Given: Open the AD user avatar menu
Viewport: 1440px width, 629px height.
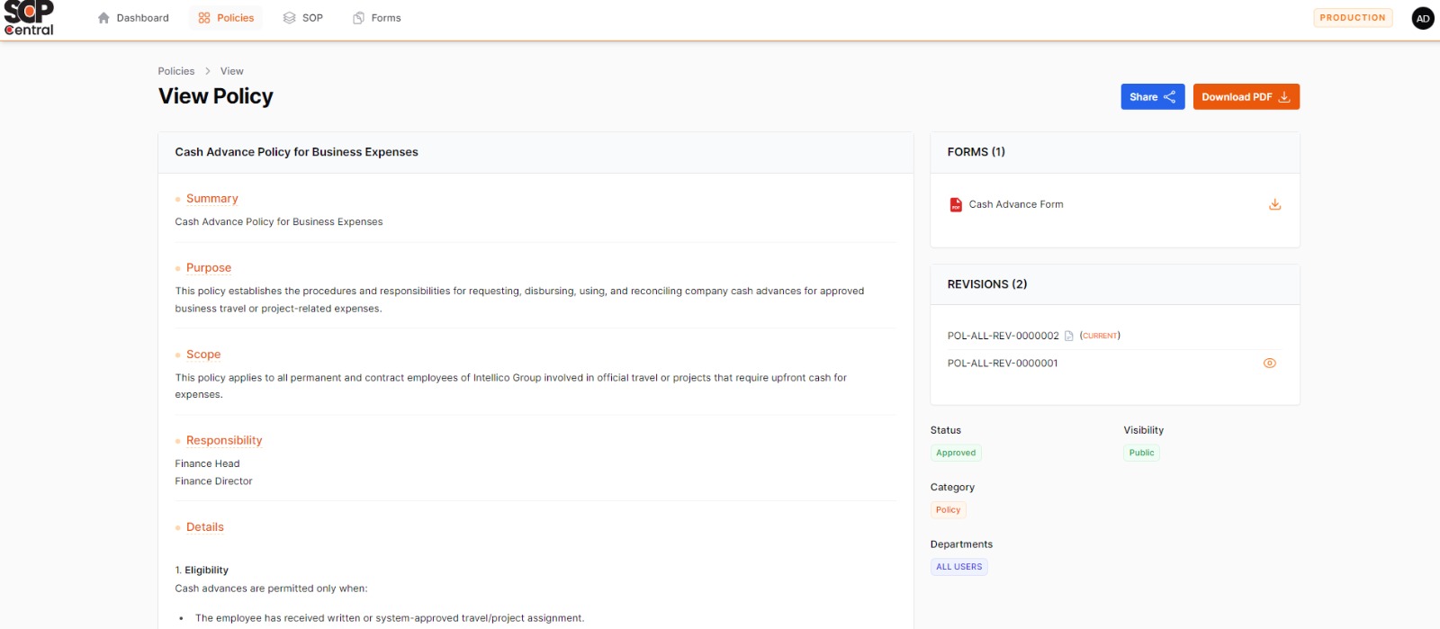Looking at the screenshot, I should tap(1422, 18).
